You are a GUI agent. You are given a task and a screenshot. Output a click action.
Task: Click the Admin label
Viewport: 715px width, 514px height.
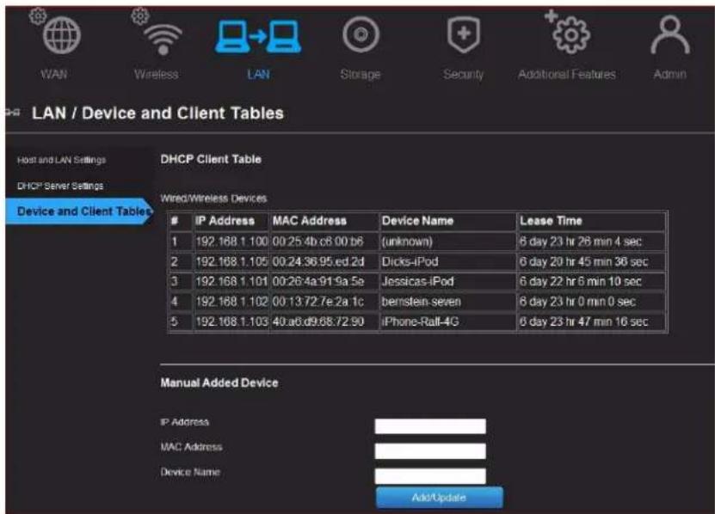click(x=670, y=74)
